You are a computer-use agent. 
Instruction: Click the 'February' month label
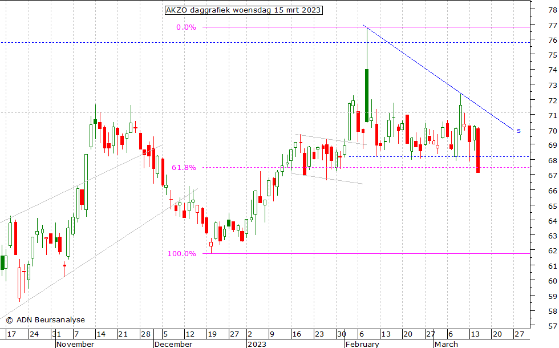[362, 344]
